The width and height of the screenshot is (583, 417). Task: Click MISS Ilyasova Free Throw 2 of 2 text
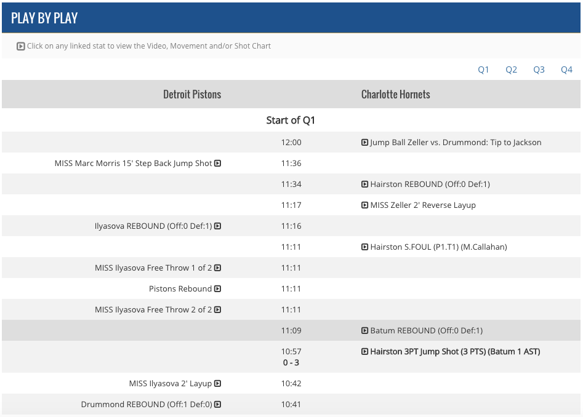click(153, 310)
